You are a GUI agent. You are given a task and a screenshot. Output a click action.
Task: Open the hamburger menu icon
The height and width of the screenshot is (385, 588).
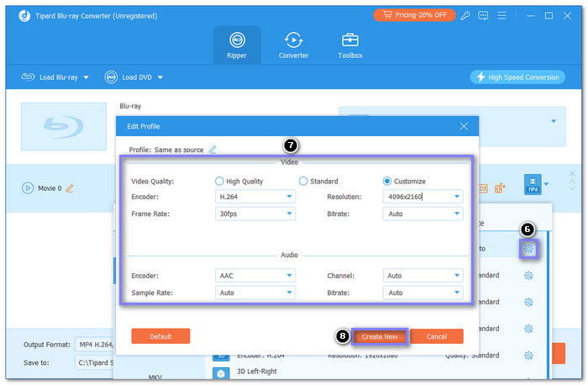coord(501,15)
